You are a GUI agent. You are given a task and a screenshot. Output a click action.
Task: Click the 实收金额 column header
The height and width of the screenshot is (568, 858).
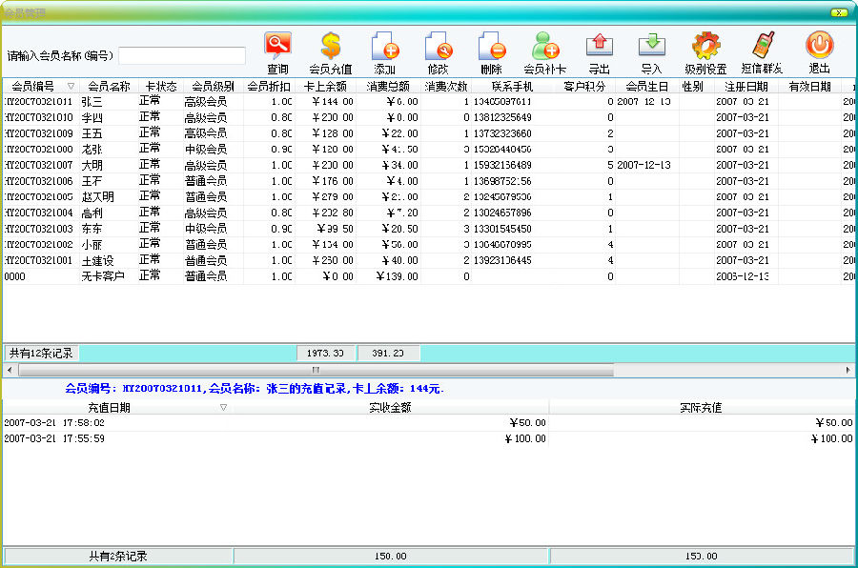390,407
